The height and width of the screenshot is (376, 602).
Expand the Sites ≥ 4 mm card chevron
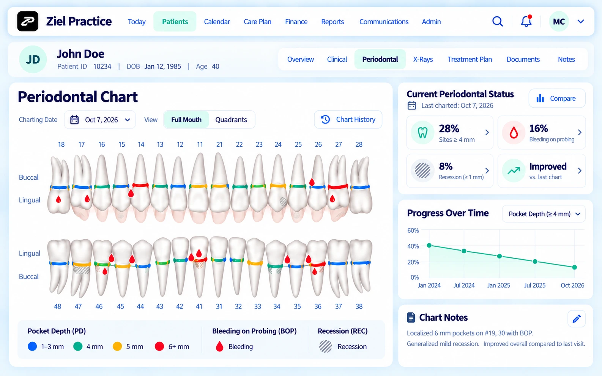coord(487,132)
